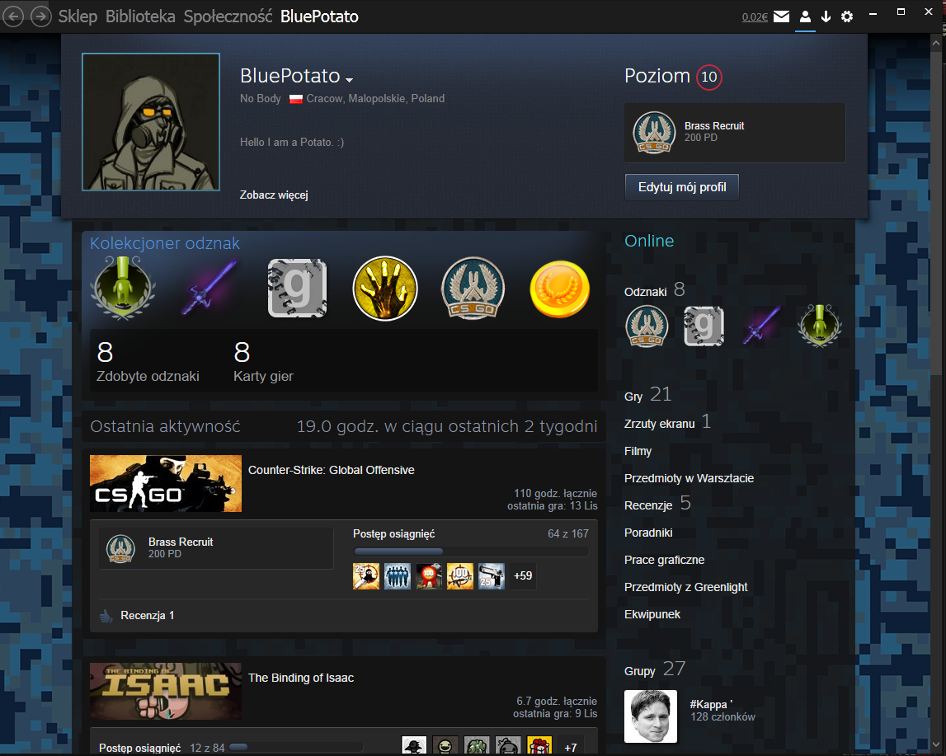The image size is (946, 756).
Task: Open the Biblioteka menu
Action: tap(140, 16)
